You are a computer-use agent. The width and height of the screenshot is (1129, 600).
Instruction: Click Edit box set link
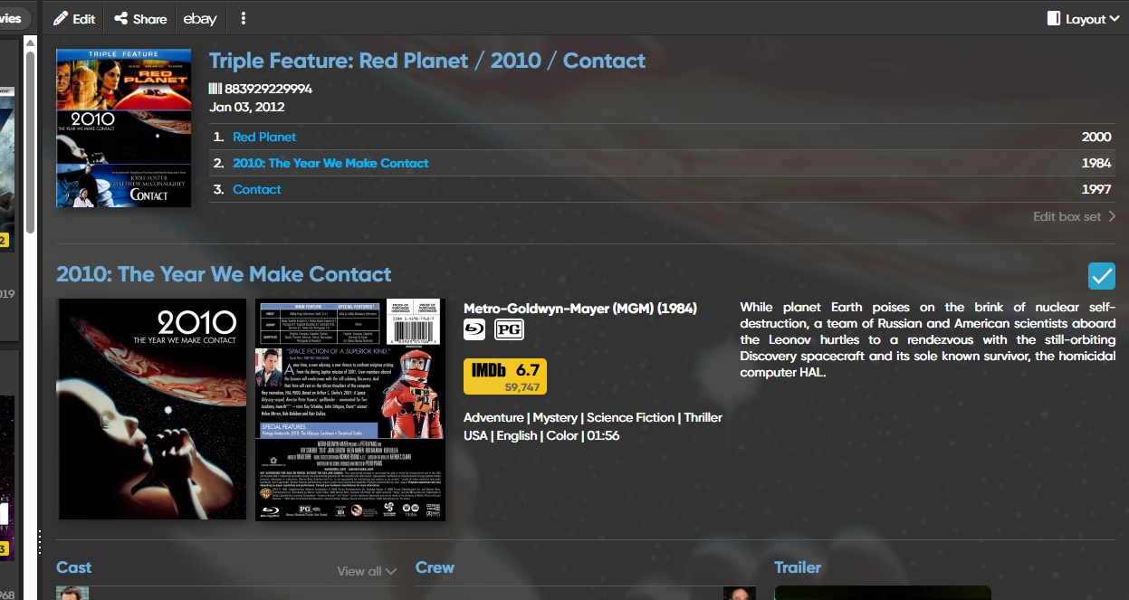pos(1074,216)
